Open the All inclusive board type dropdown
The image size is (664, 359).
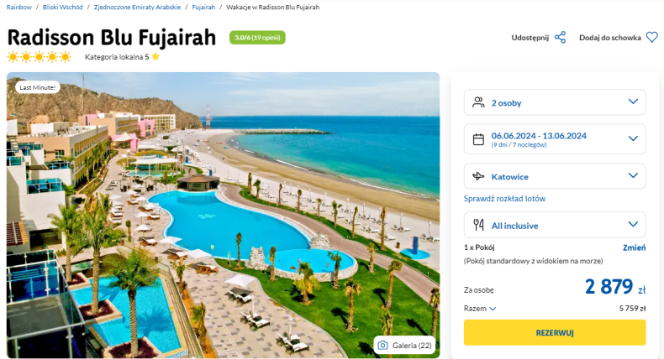[555, 225]
